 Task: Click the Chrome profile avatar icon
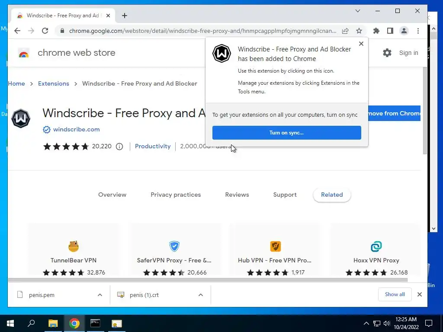[404, 31]
